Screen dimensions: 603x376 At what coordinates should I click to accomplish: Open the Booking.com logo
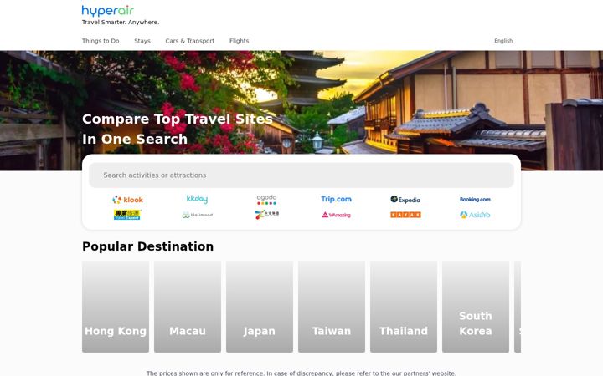click(475, 199)
